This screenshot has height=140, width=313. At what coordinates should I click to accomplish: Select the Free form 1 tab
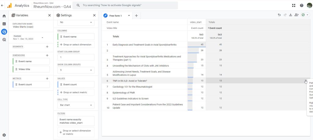click(116, 16)
